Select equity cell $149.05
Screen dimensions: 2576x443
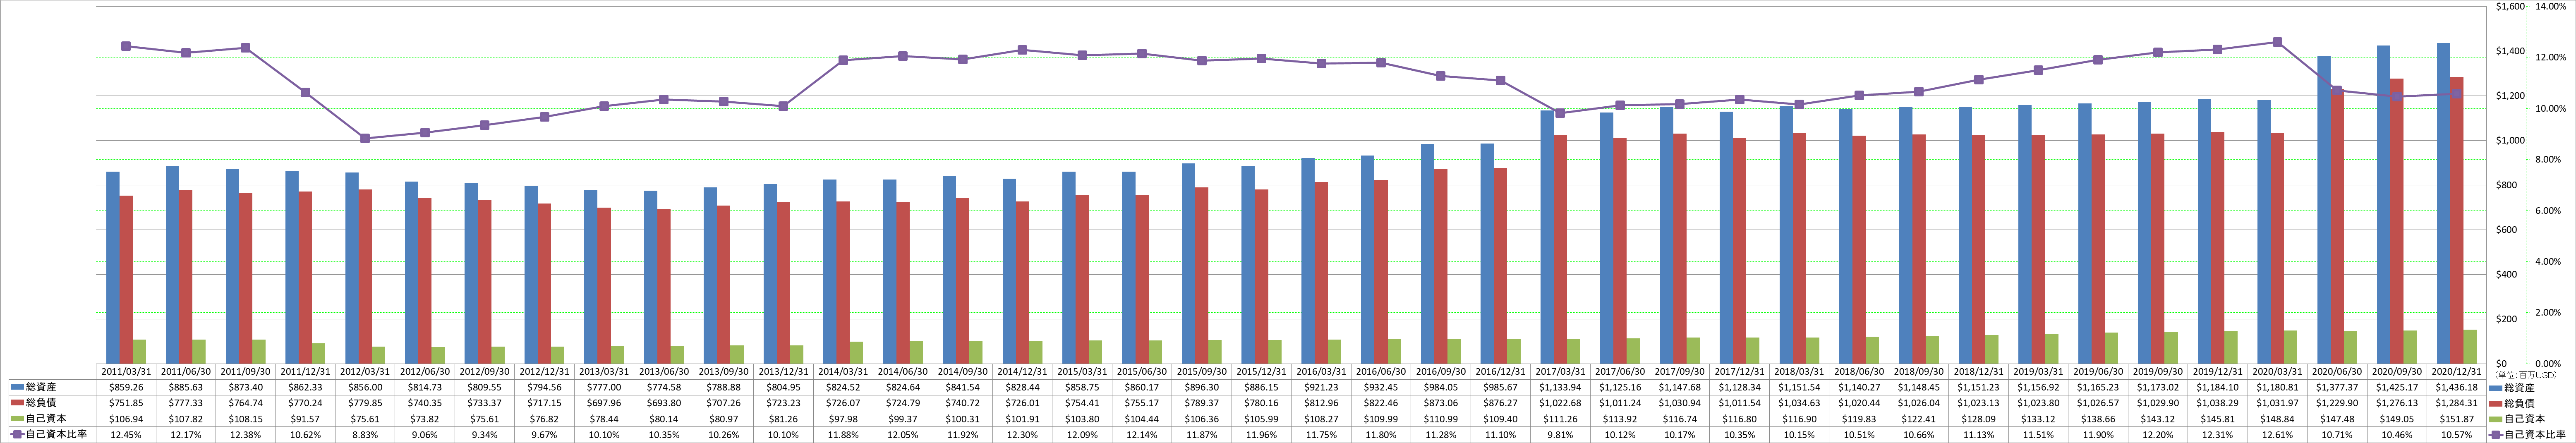[2397, 419]
